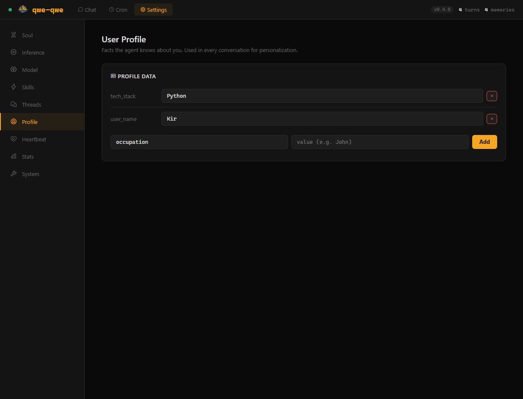Click the value (e.g. John) input
The height and width of the screenshot is (399, 523).
point(380,142)
